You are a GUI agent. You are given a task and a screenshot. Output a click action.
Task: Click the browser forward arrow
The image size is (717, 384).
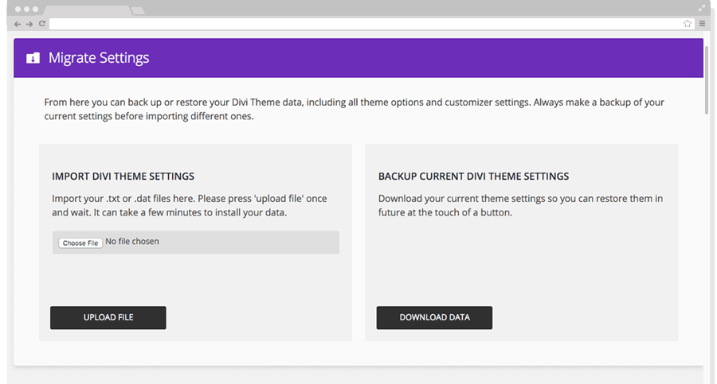click(29, 24)
